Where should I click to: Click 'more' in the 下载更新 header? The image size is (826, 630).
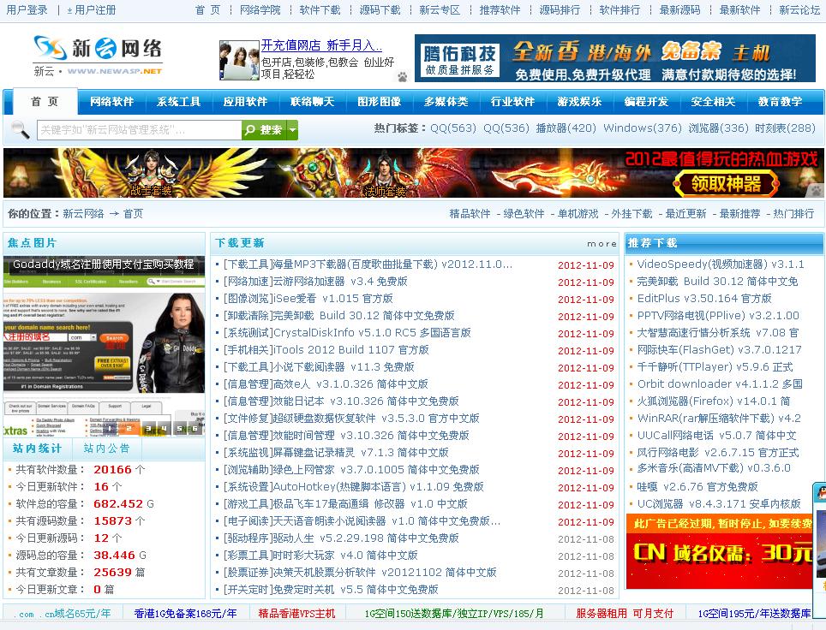tap(602, 244)
